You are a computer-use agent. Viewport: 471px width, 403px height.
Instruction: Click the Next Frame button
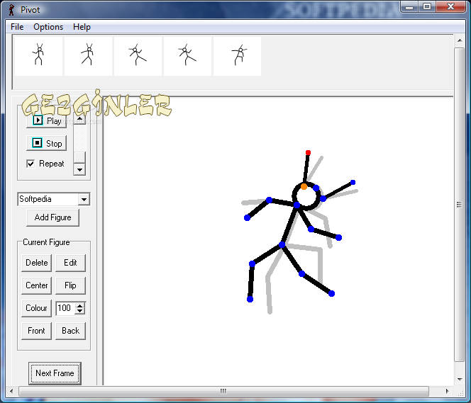[55, 373]
